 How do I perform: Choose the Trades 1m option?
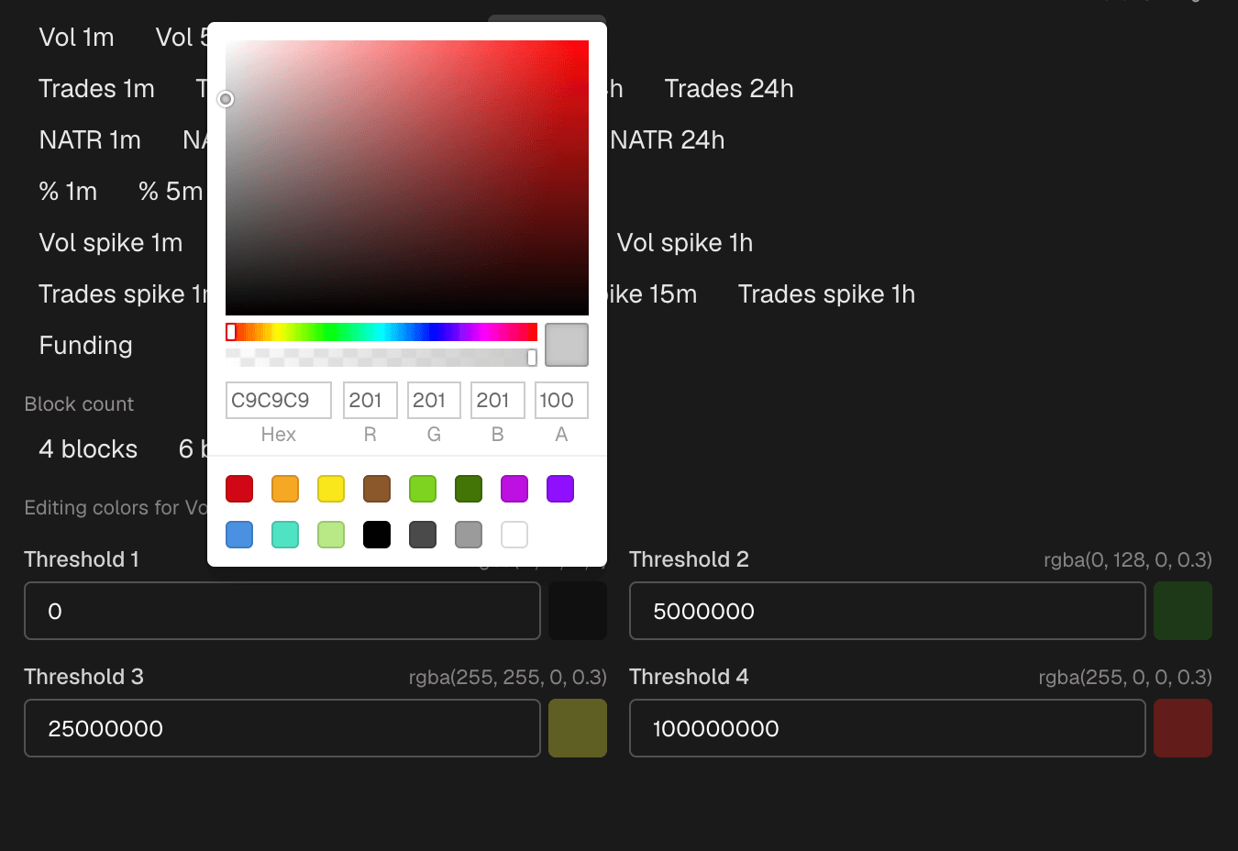(x=96, y=89)
